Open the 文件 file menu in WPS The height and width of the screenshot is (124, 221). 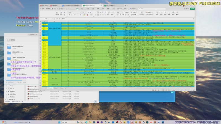[x=42, y=9]
